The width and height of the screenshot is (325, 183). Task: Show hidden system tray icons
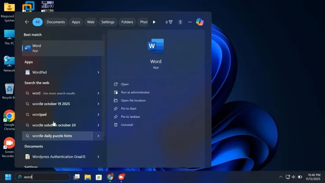pos(281,177)
